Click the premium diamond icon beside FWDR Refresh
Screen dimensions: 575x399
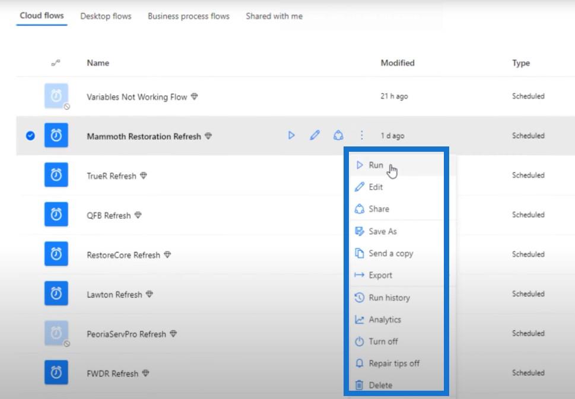pyautogui.click(x=145, y=374)
